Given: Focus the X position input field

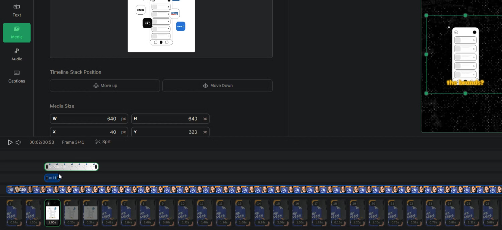Looking at the screenshot, I should point(89,132).
